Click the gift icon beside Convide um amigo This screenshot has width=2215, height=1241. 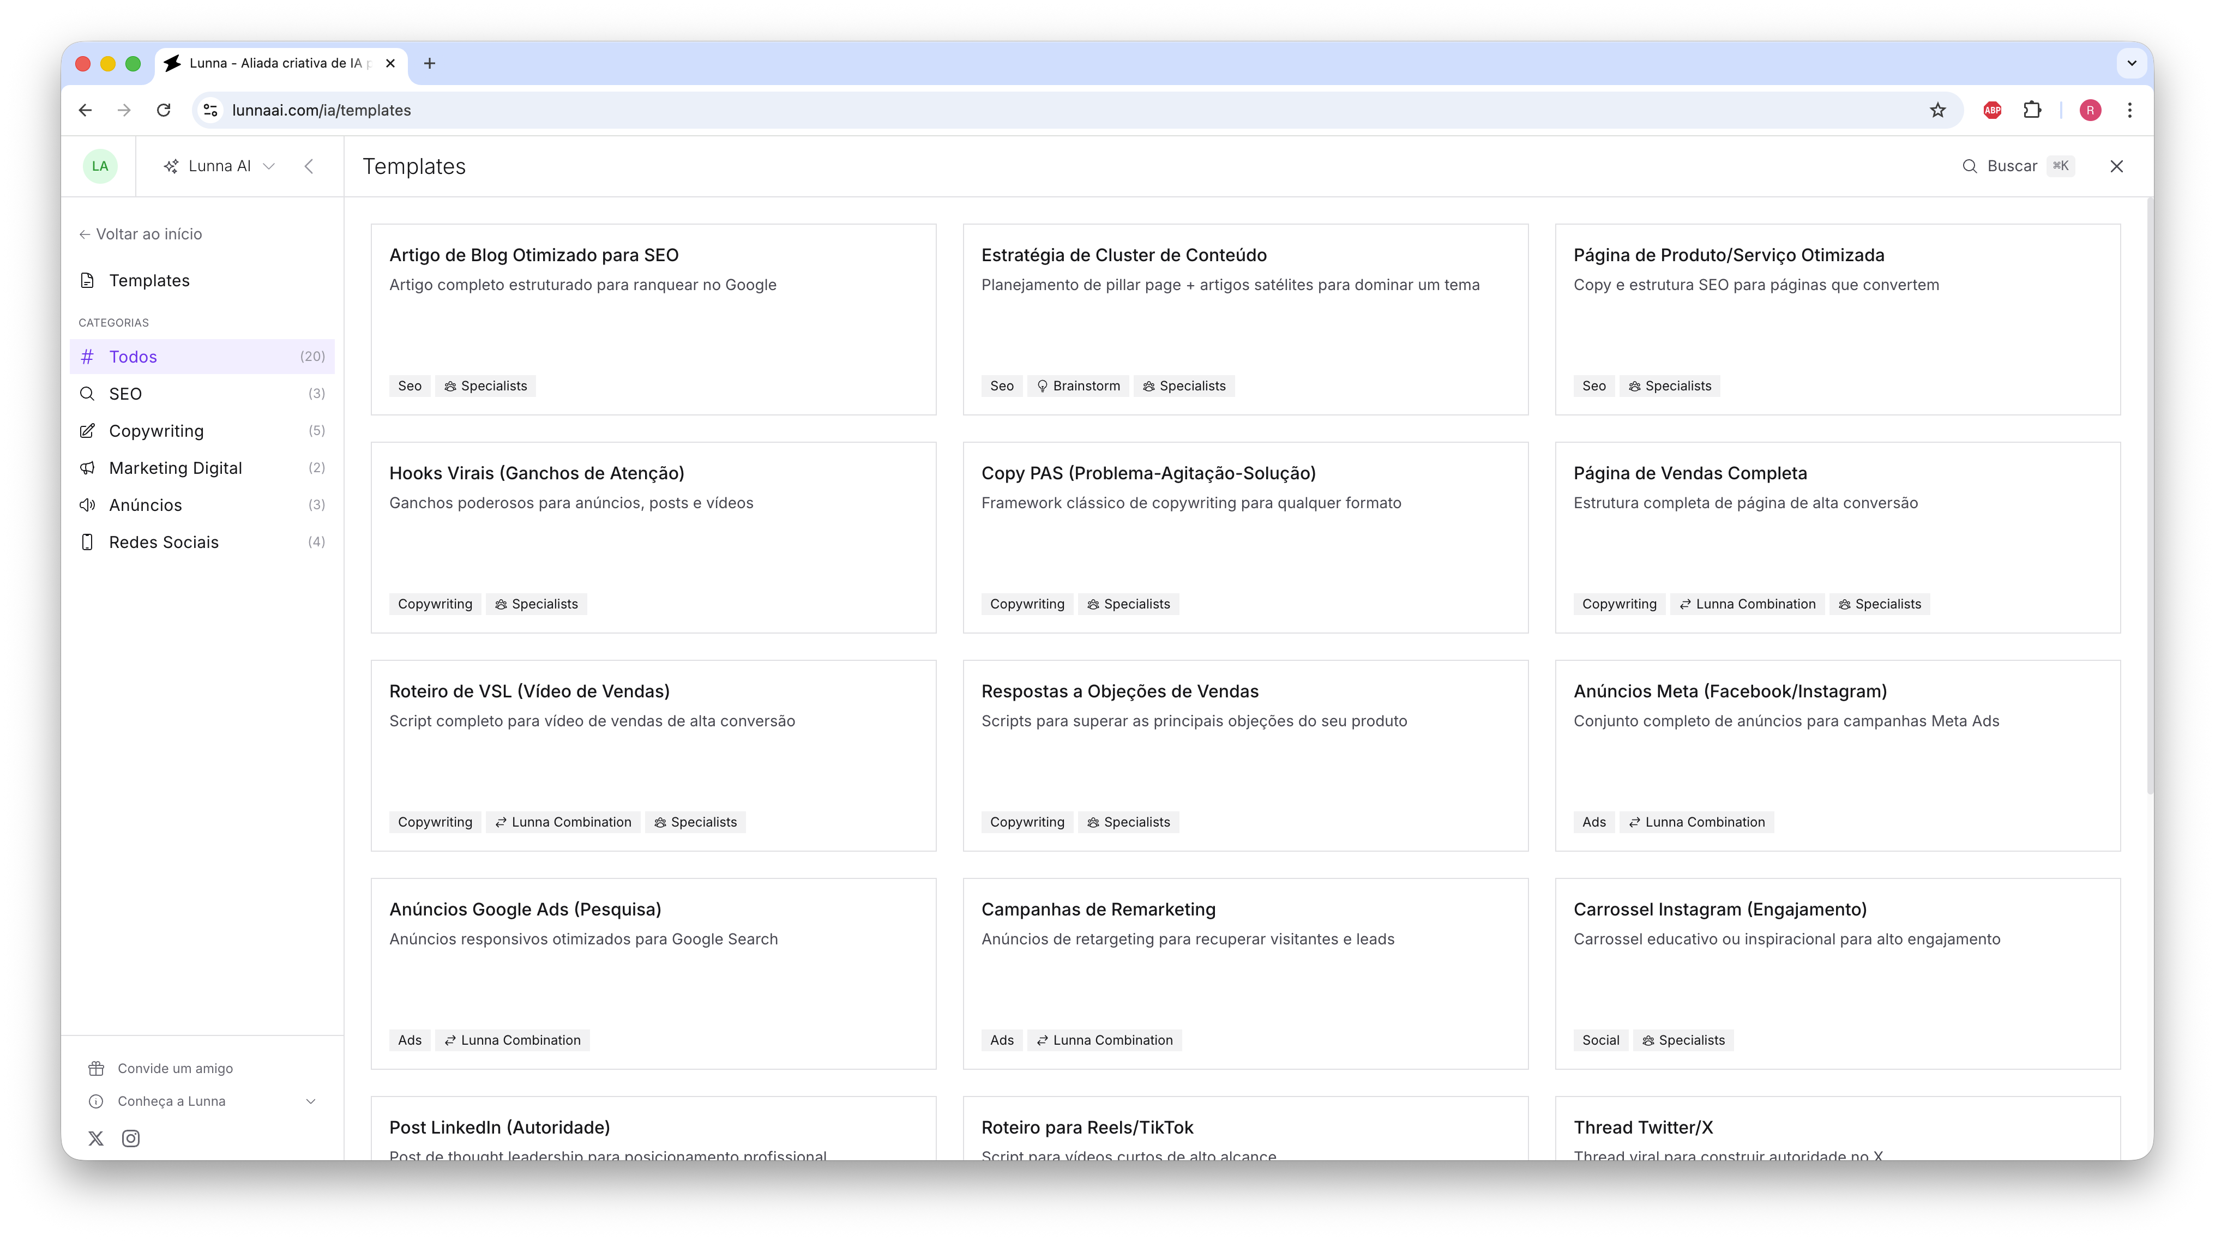coord(97,1068)
